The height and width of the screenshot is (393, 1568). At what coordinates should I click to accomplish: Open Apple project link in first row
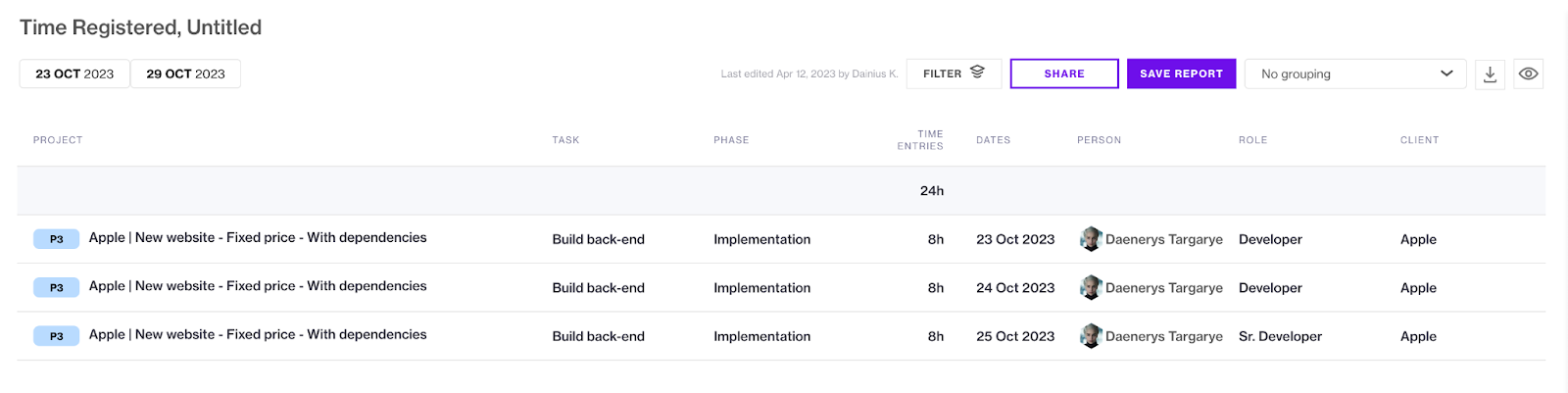tap(258, 237)
